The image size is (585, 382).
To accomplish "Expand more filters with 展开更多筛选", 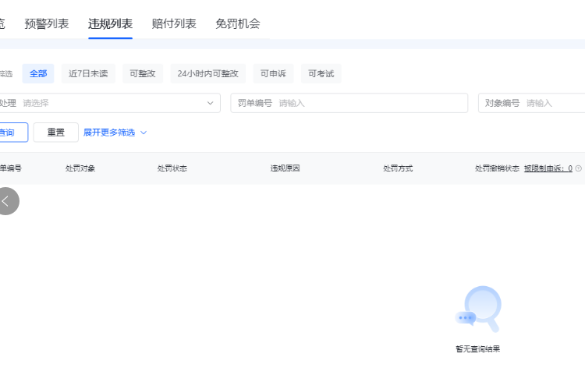I will (115, 133).
